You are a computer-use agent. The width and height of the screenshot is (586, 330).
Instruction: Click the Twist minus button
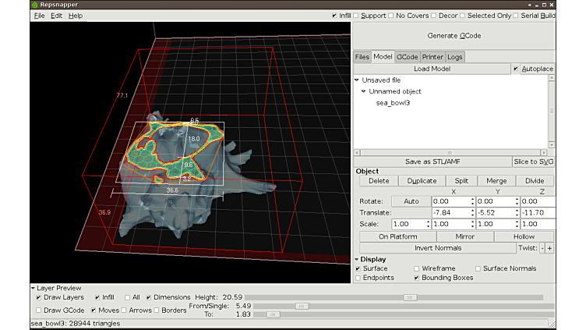(x=542, y=248)
